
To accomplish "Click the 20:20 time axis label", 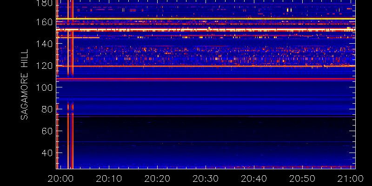I will [x=157, y=179].
